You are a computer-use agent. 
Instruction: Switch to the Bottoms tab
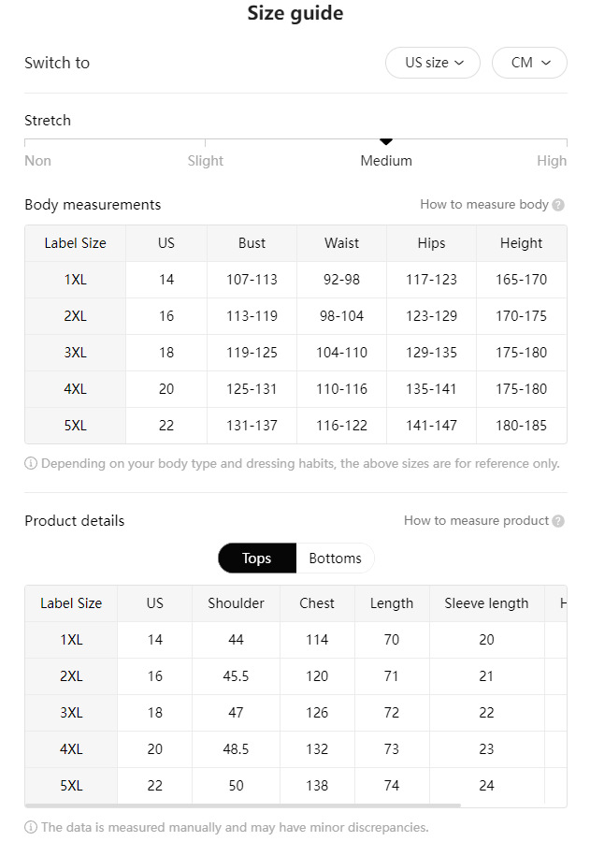(335, 559)
